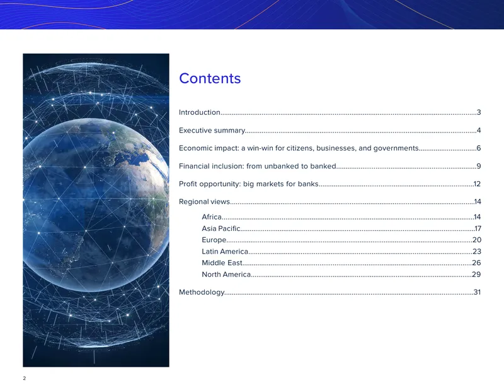Viewport: 504px width, 390px height.
Task: Jump to Executive summary section
Action: pos(329,131)
